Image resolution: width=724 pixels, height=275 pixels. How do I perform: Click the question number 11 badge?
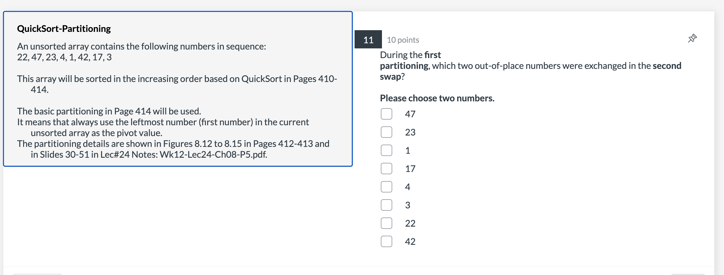coord(368,39)
